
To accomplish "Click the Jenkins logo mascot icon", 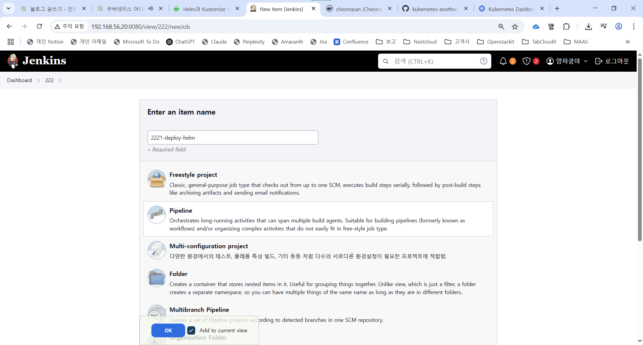I will point(13,61).
